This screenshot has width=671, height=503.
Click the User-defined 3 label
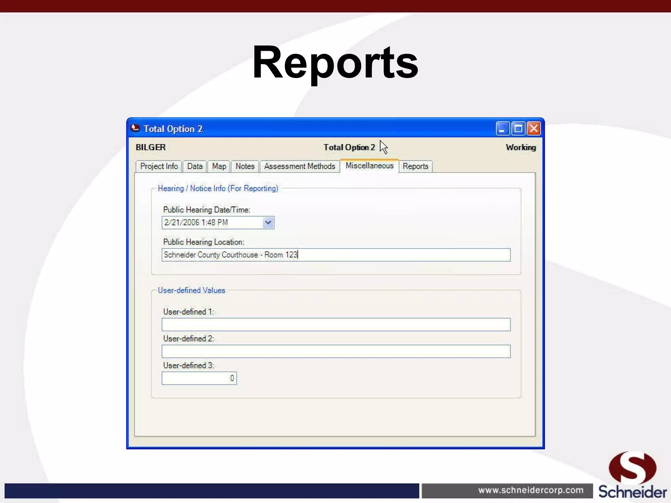pyautogui.click(x=188, y=365)
